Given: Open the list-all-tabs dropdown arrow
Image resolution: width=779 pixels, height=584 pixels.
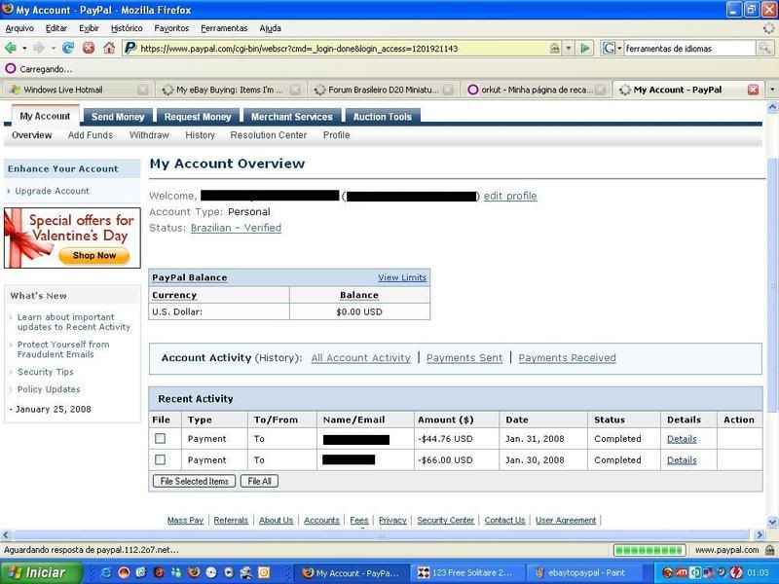Looking at the screenshot, I should click(x=772, y=90).
